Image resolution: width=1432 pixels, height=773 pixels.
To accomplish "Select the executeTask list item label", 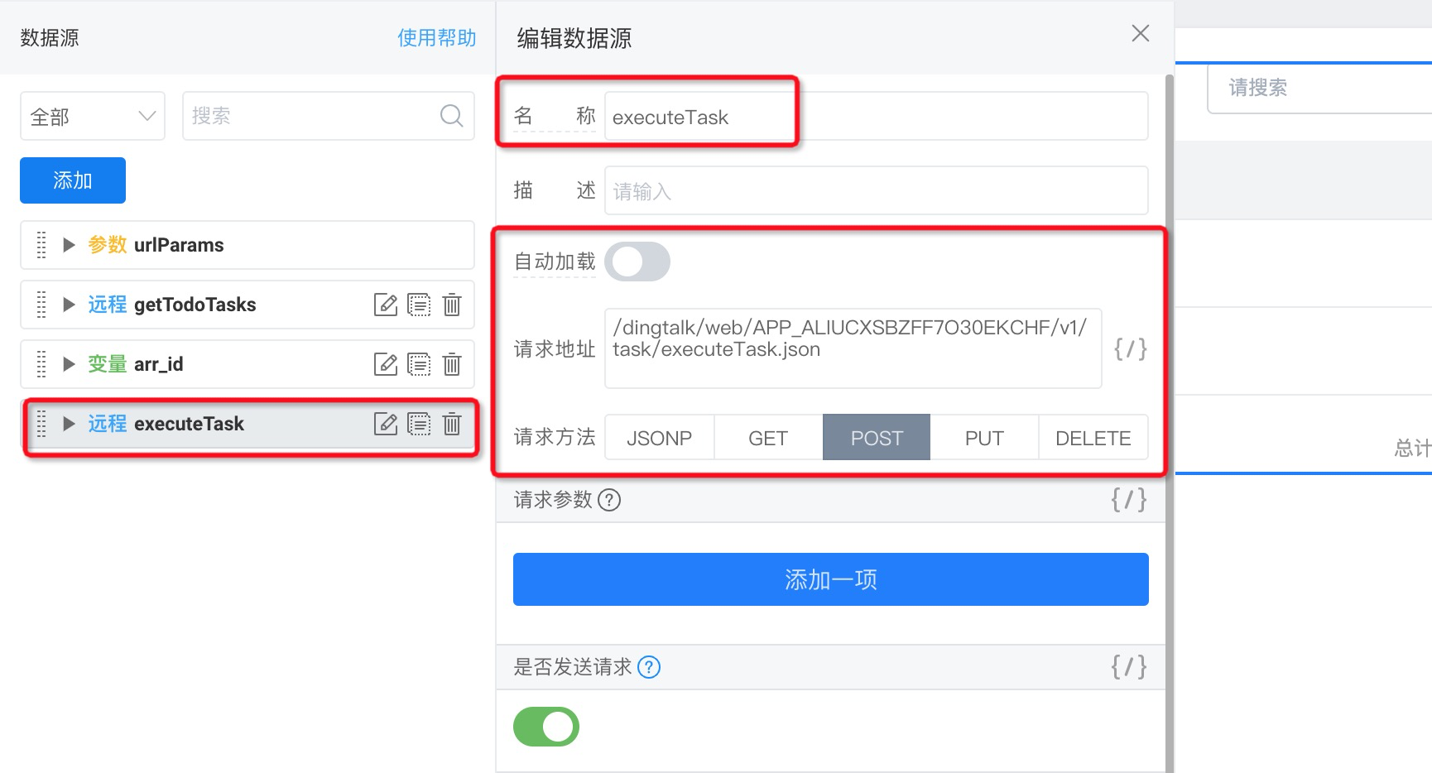I will [x=189, y=424].
